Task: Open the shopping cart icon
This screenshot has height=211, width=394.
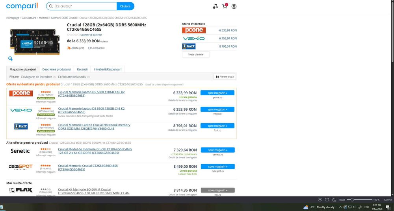Action: pyautogui.click(x=225, y=6)
